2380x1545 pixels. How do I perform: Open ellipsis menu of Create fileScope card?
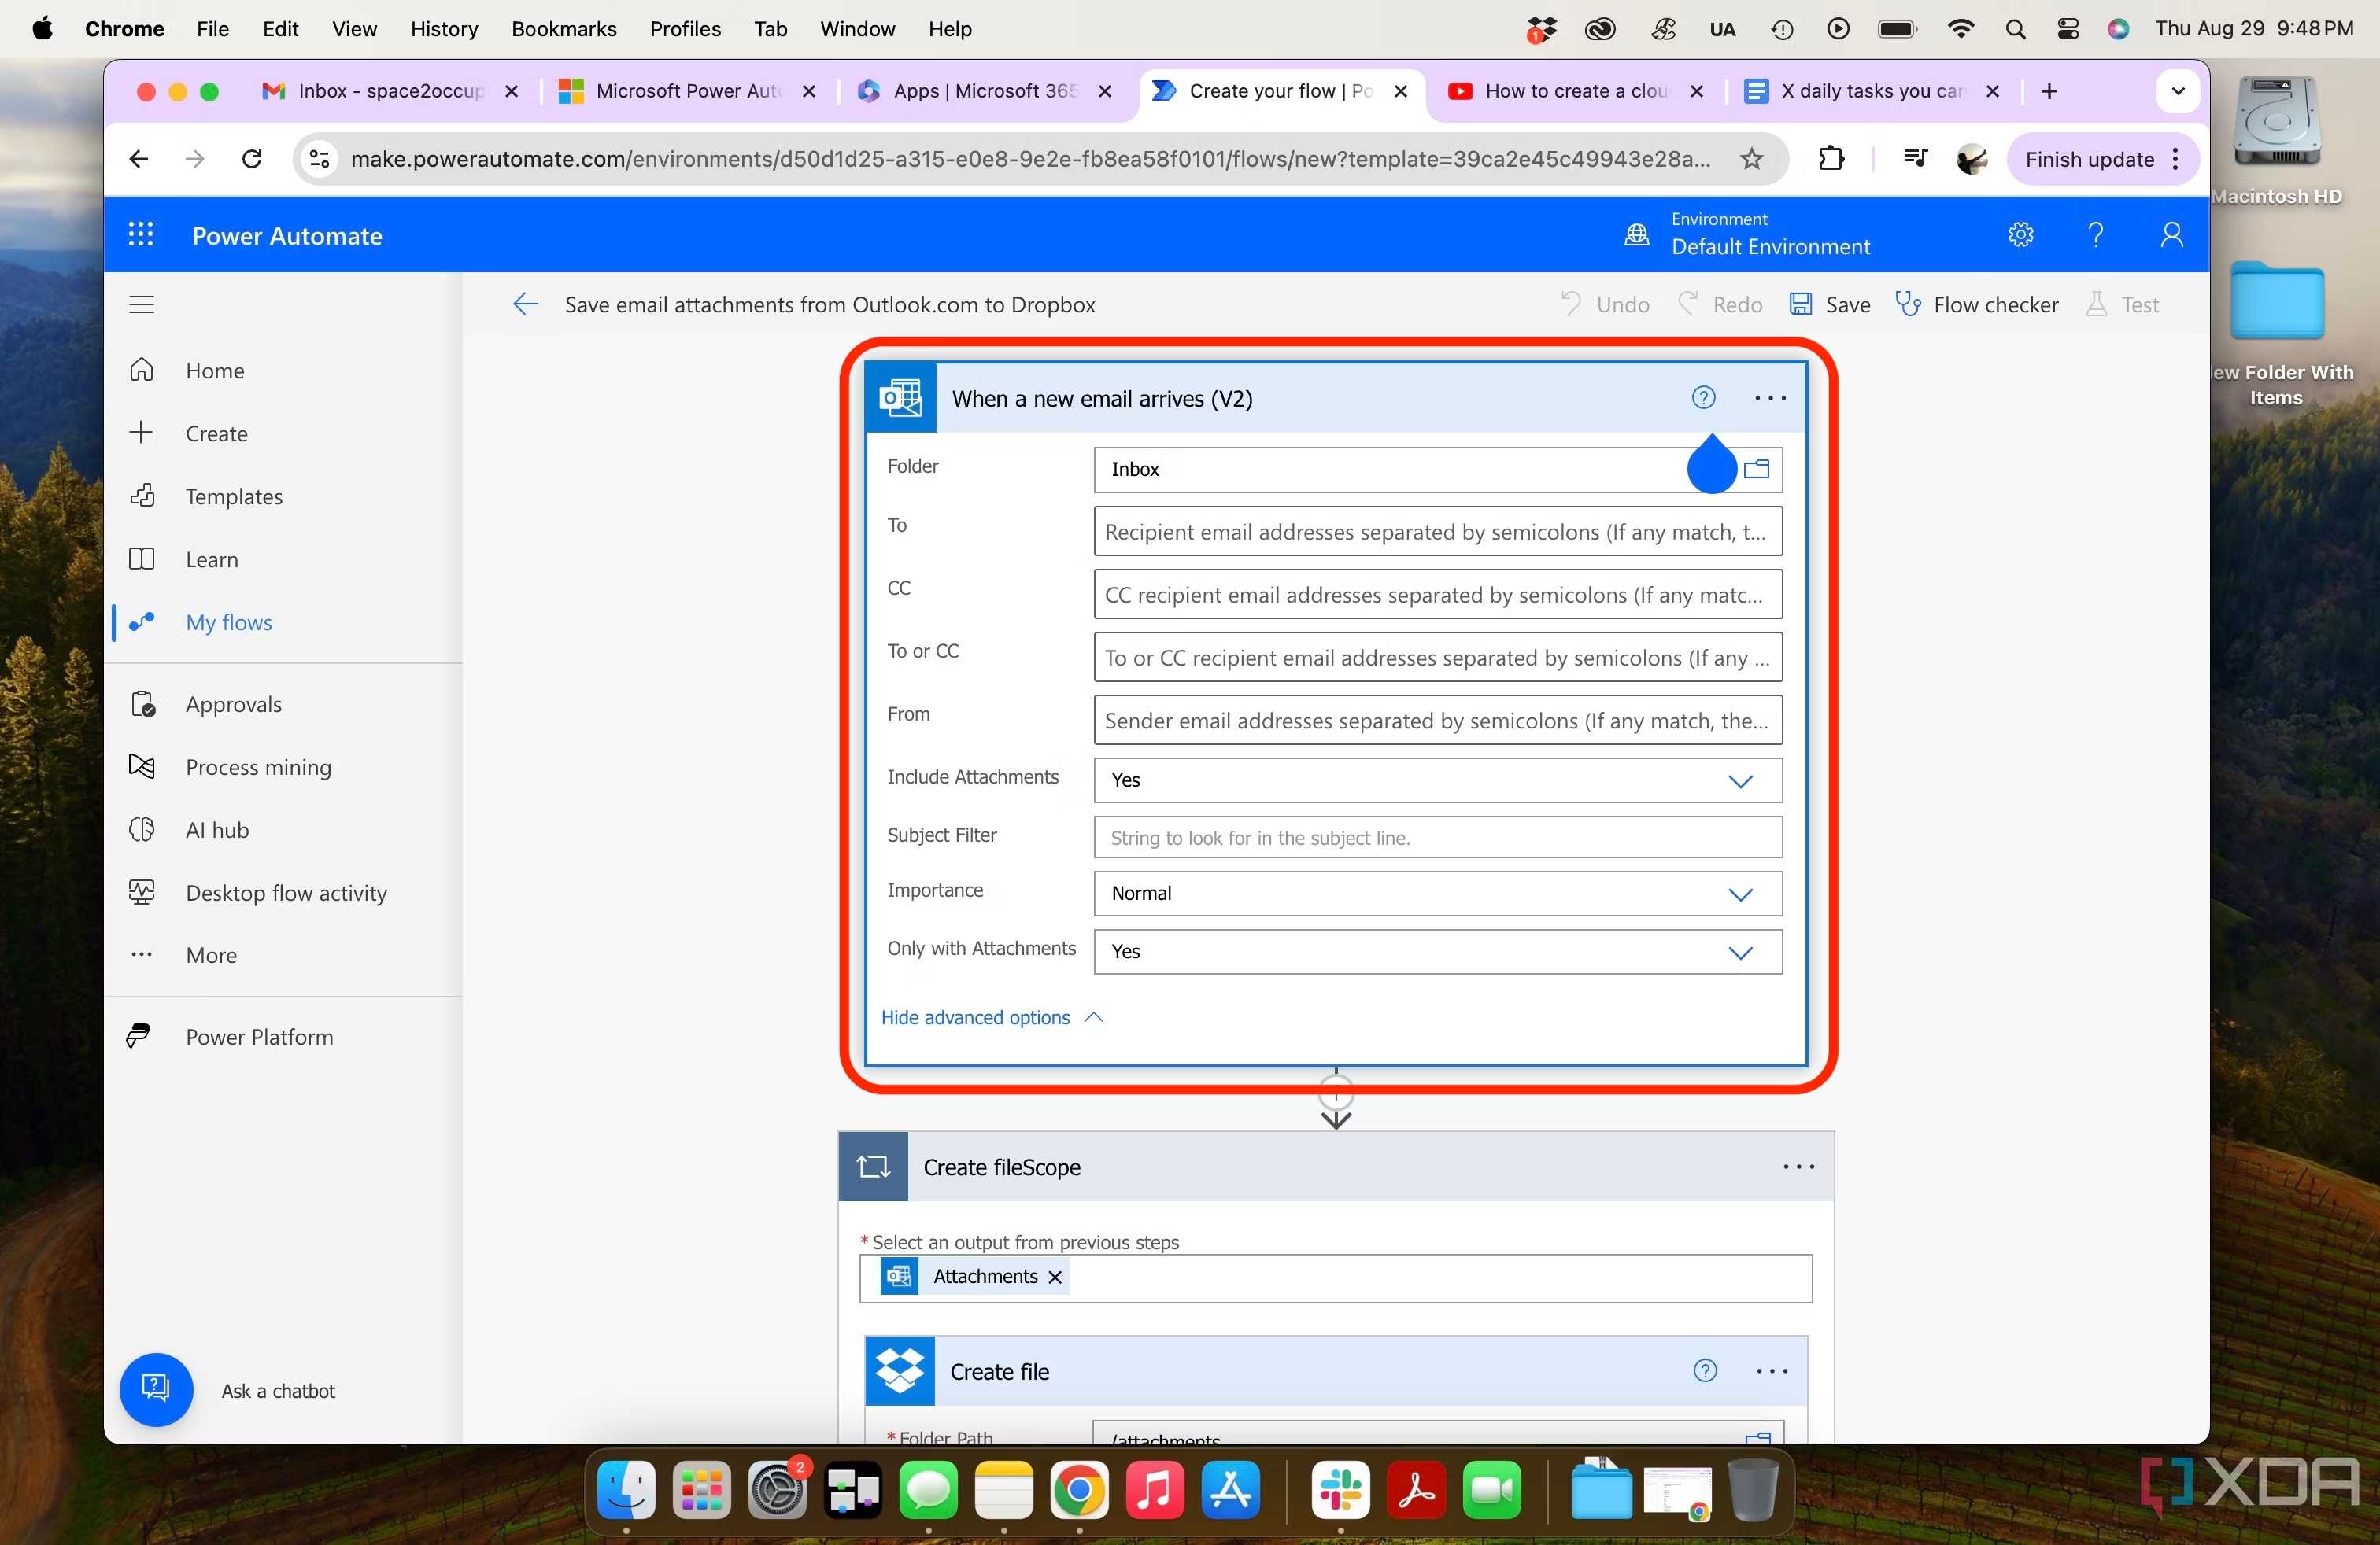click(1798, 1167)
